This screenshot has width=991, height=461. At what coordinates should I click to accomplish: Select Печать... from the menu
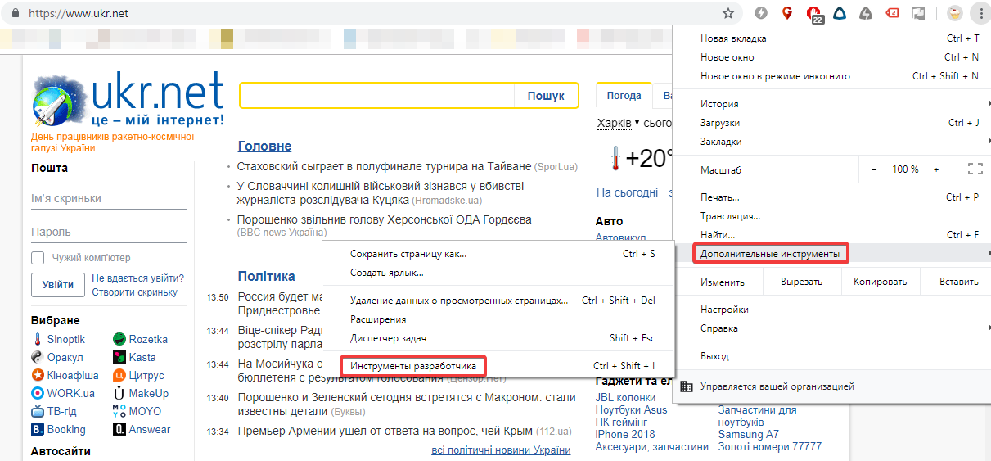point(831,197)
